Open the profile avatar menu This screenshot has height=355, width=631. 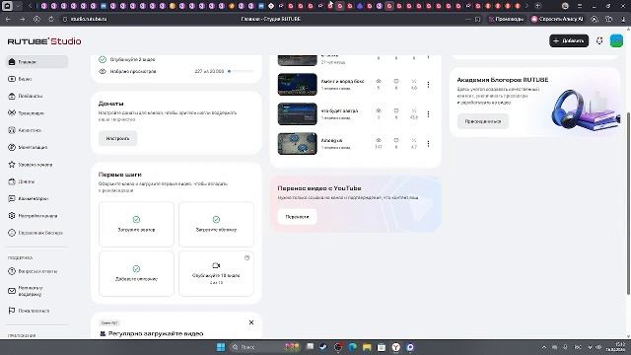(x=616, y=40)
